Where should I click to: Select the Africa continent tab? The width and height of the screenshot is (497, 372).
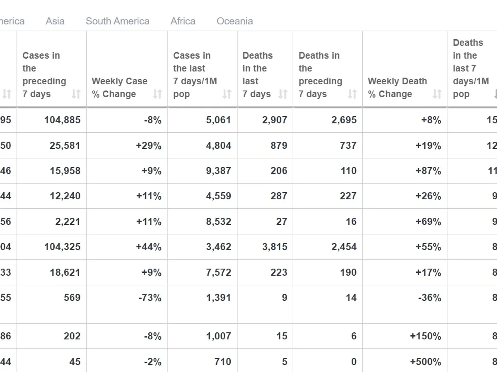(183, 21)
